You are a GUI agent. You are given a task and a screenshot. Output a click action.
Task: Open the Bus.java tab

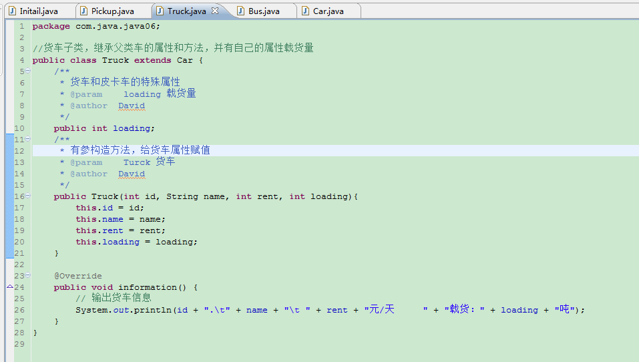pyautogui.click(x=264, y=11)
